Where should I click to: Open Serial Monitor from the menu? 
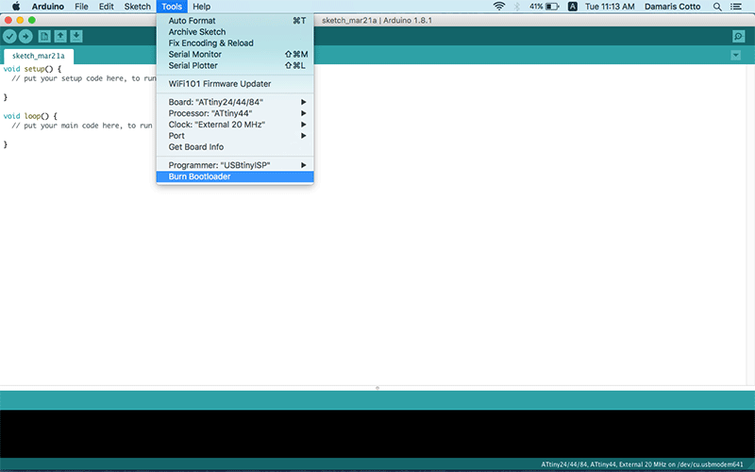point(235,55)
